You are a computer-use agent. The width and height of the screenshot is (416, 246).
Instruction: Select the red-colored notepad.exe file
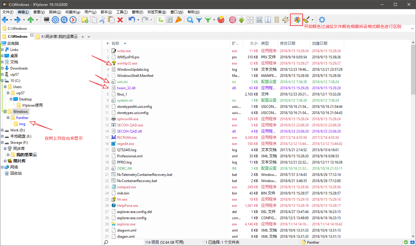tap(127, 187)
